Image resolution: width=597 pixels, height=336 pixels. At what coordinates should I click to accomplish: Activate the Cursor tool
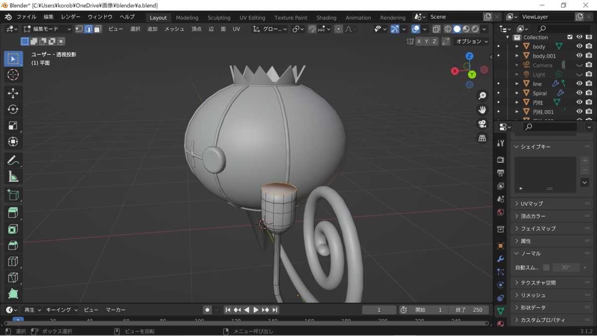13,75
